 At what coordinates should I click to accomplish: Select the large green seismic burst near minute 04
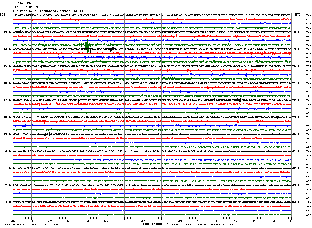click(88, 45)
